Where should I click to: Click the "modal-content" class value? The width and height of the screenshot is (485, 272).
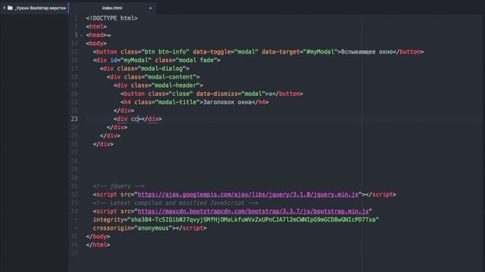(x=171, y=77)
